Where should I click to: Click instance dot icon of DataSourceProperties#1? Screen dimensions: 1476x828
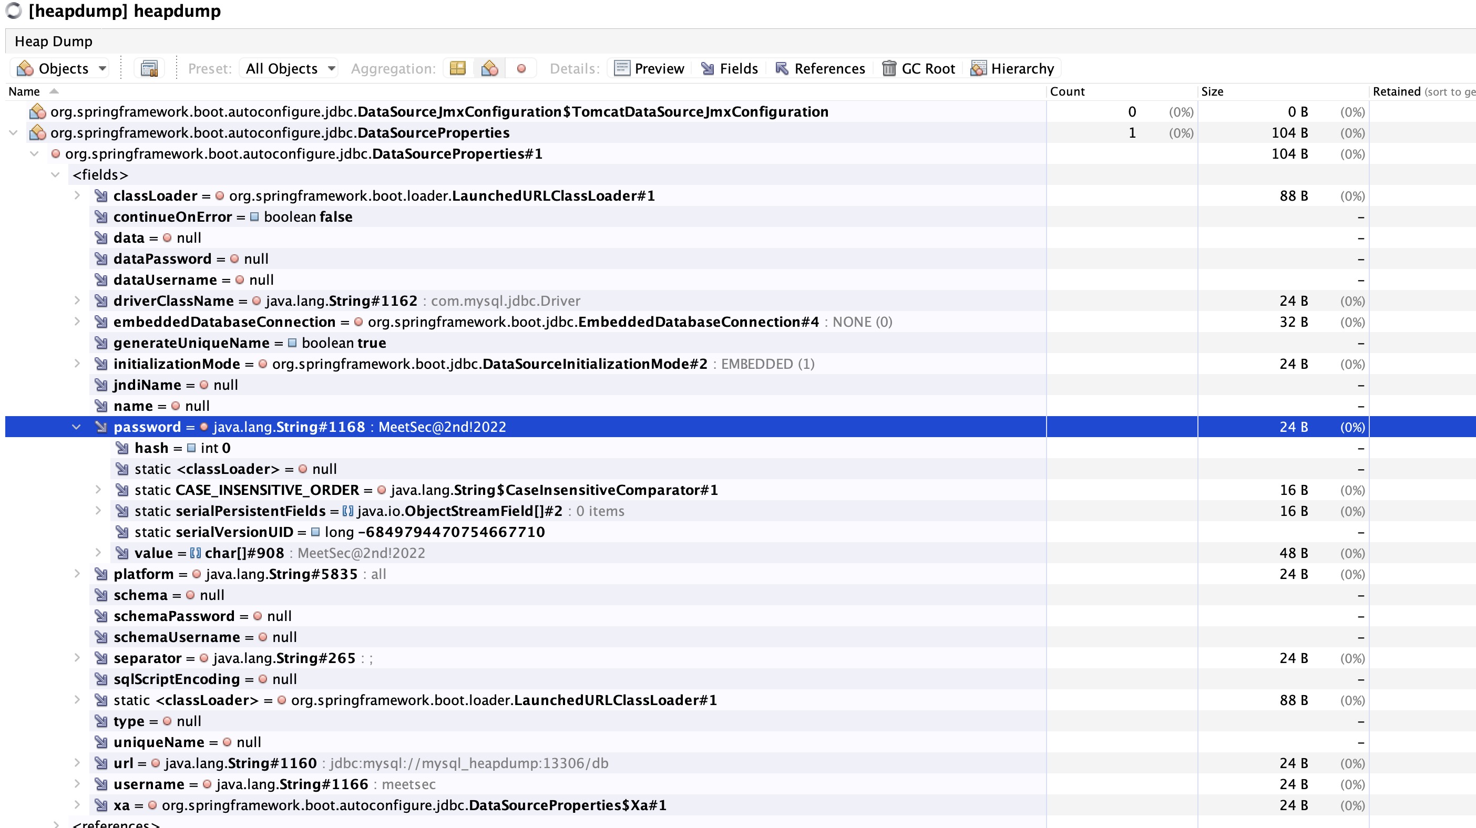(x=56, y=154)
